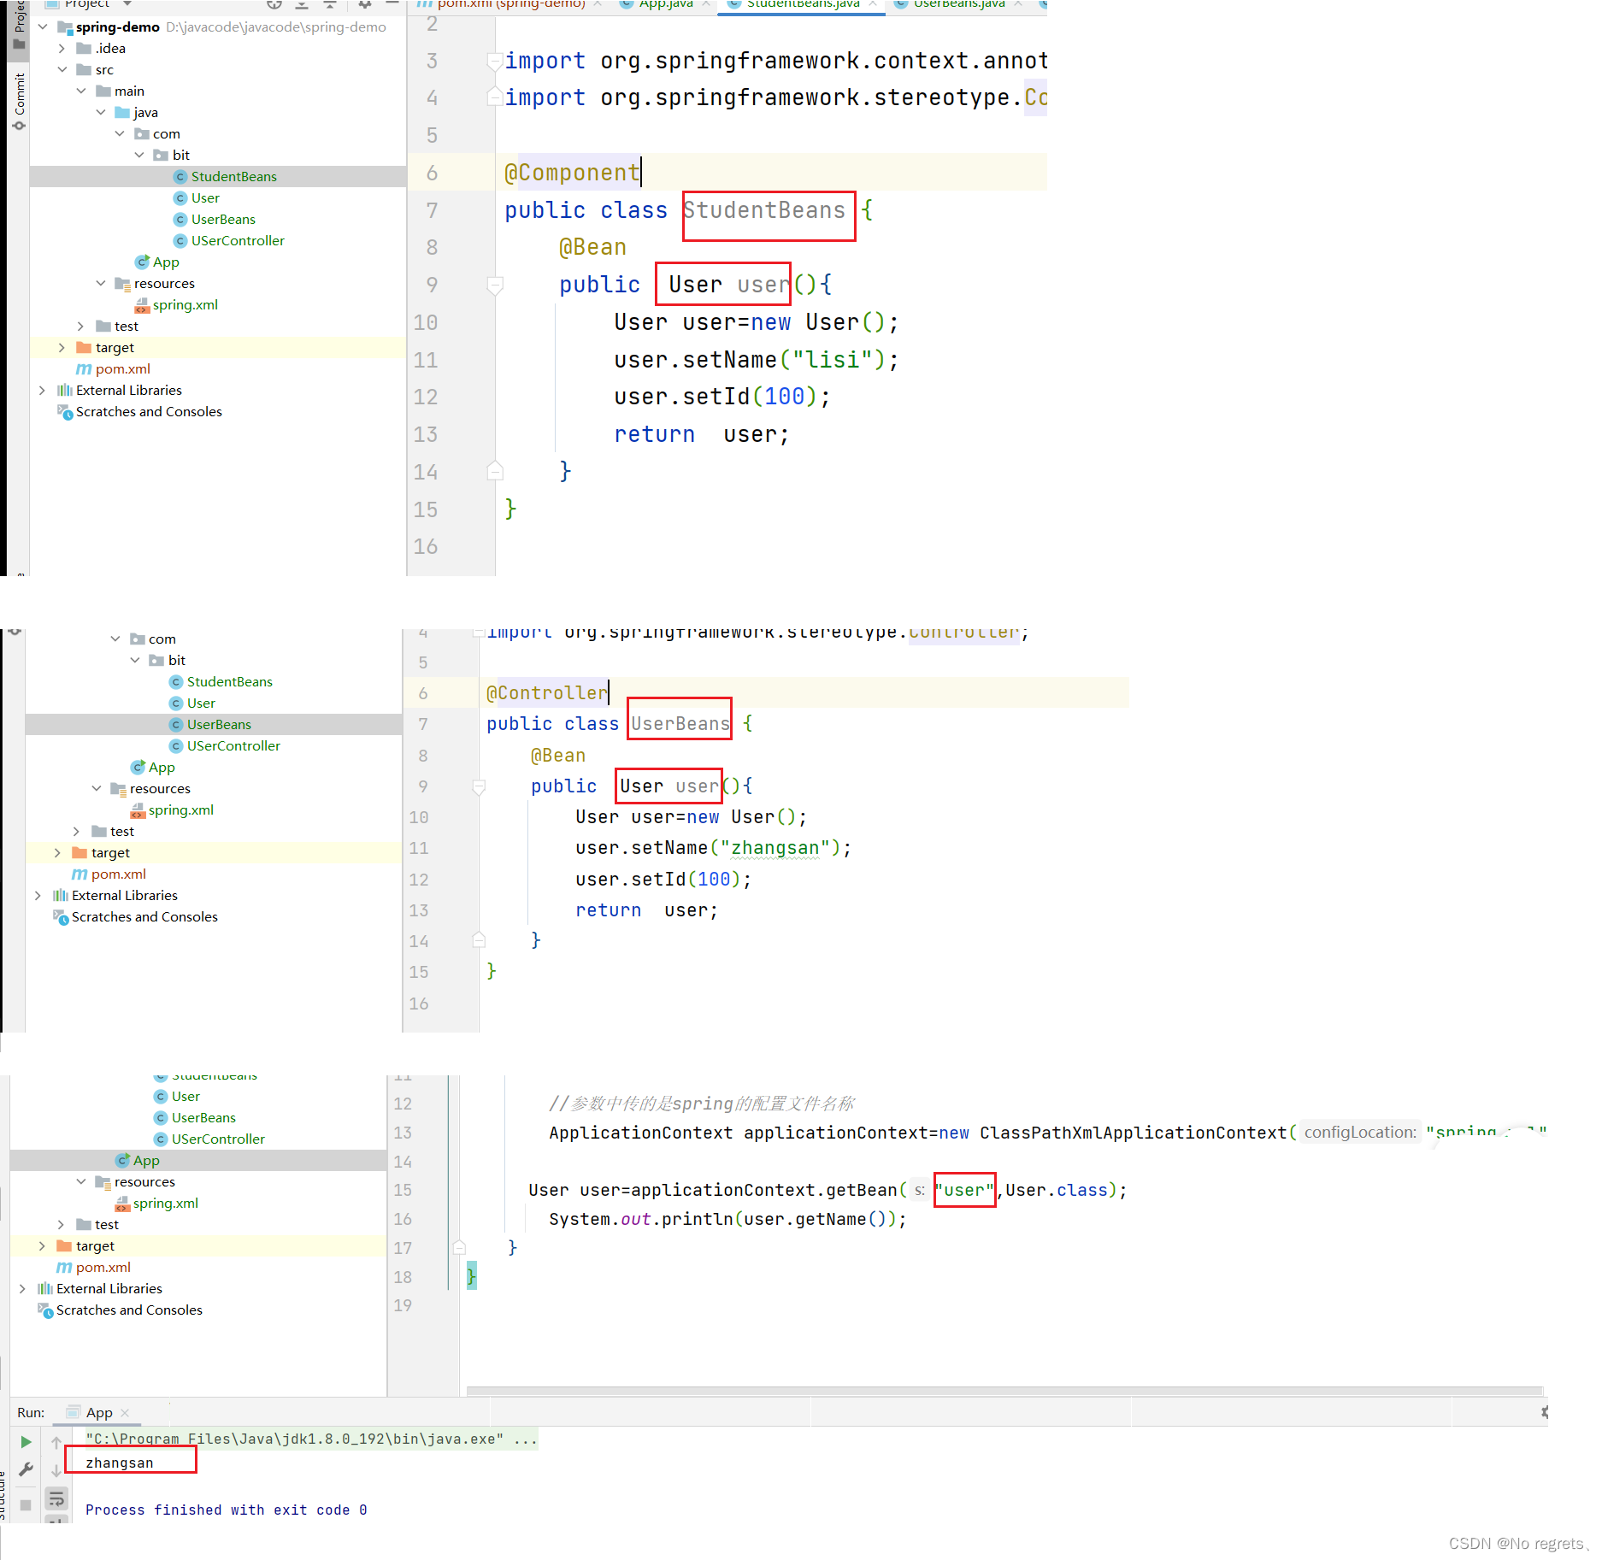
Task: Collapse bit package in middle project tree
Action: pyautogui.click(x=135, y=660)
